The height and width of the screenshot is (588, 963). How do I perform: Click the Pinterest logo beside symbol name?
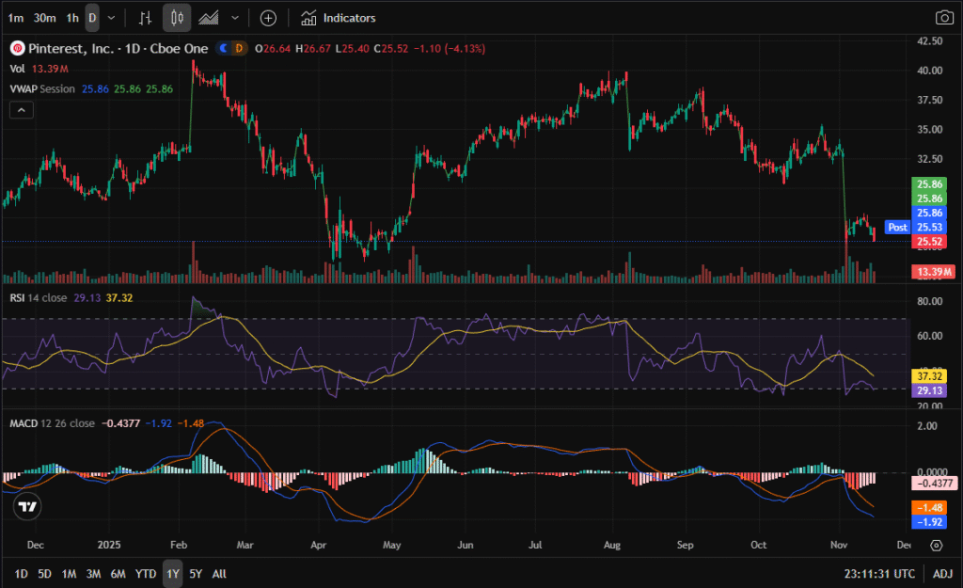pos(16,48)
